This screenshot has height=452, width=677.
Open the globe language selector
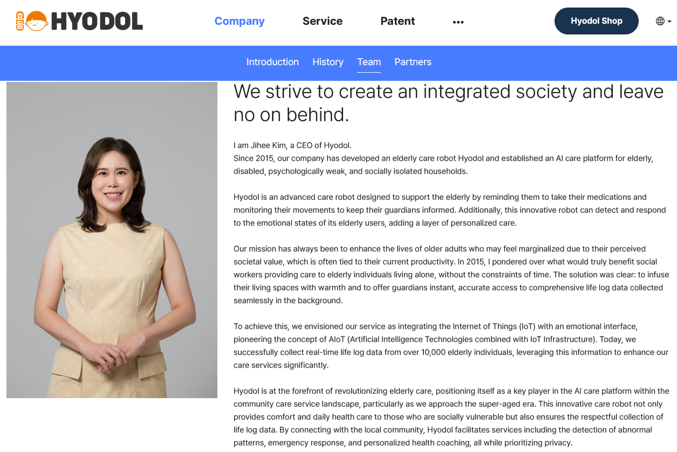click(664, 21)
